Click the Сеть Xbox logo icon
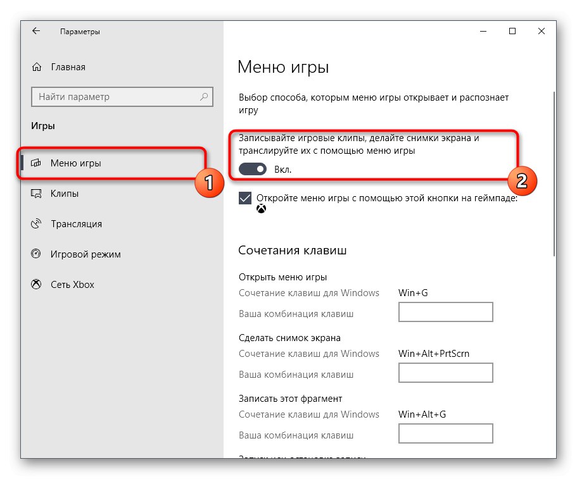The image size is (577, 479). coord(37,285)
